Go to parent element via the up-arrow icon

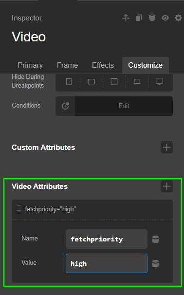coord(126,18)
